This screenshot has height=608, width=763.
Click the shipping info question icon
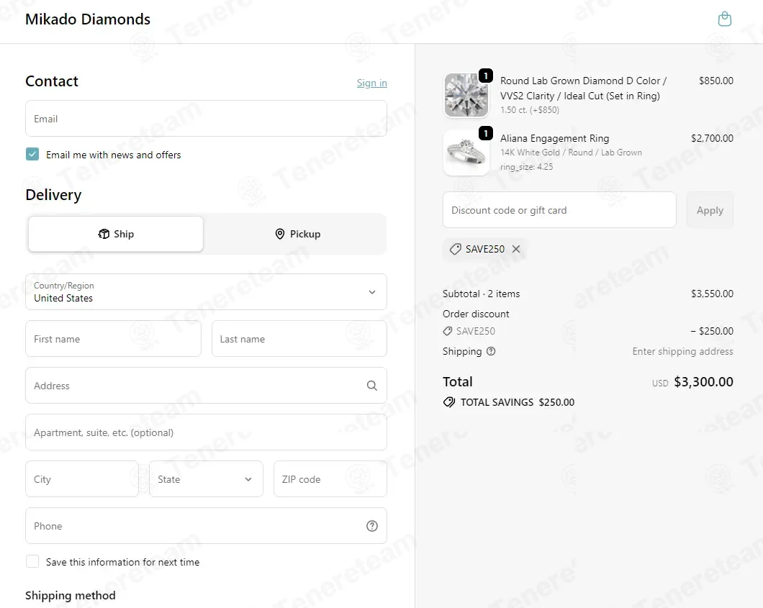coord(491,351)
